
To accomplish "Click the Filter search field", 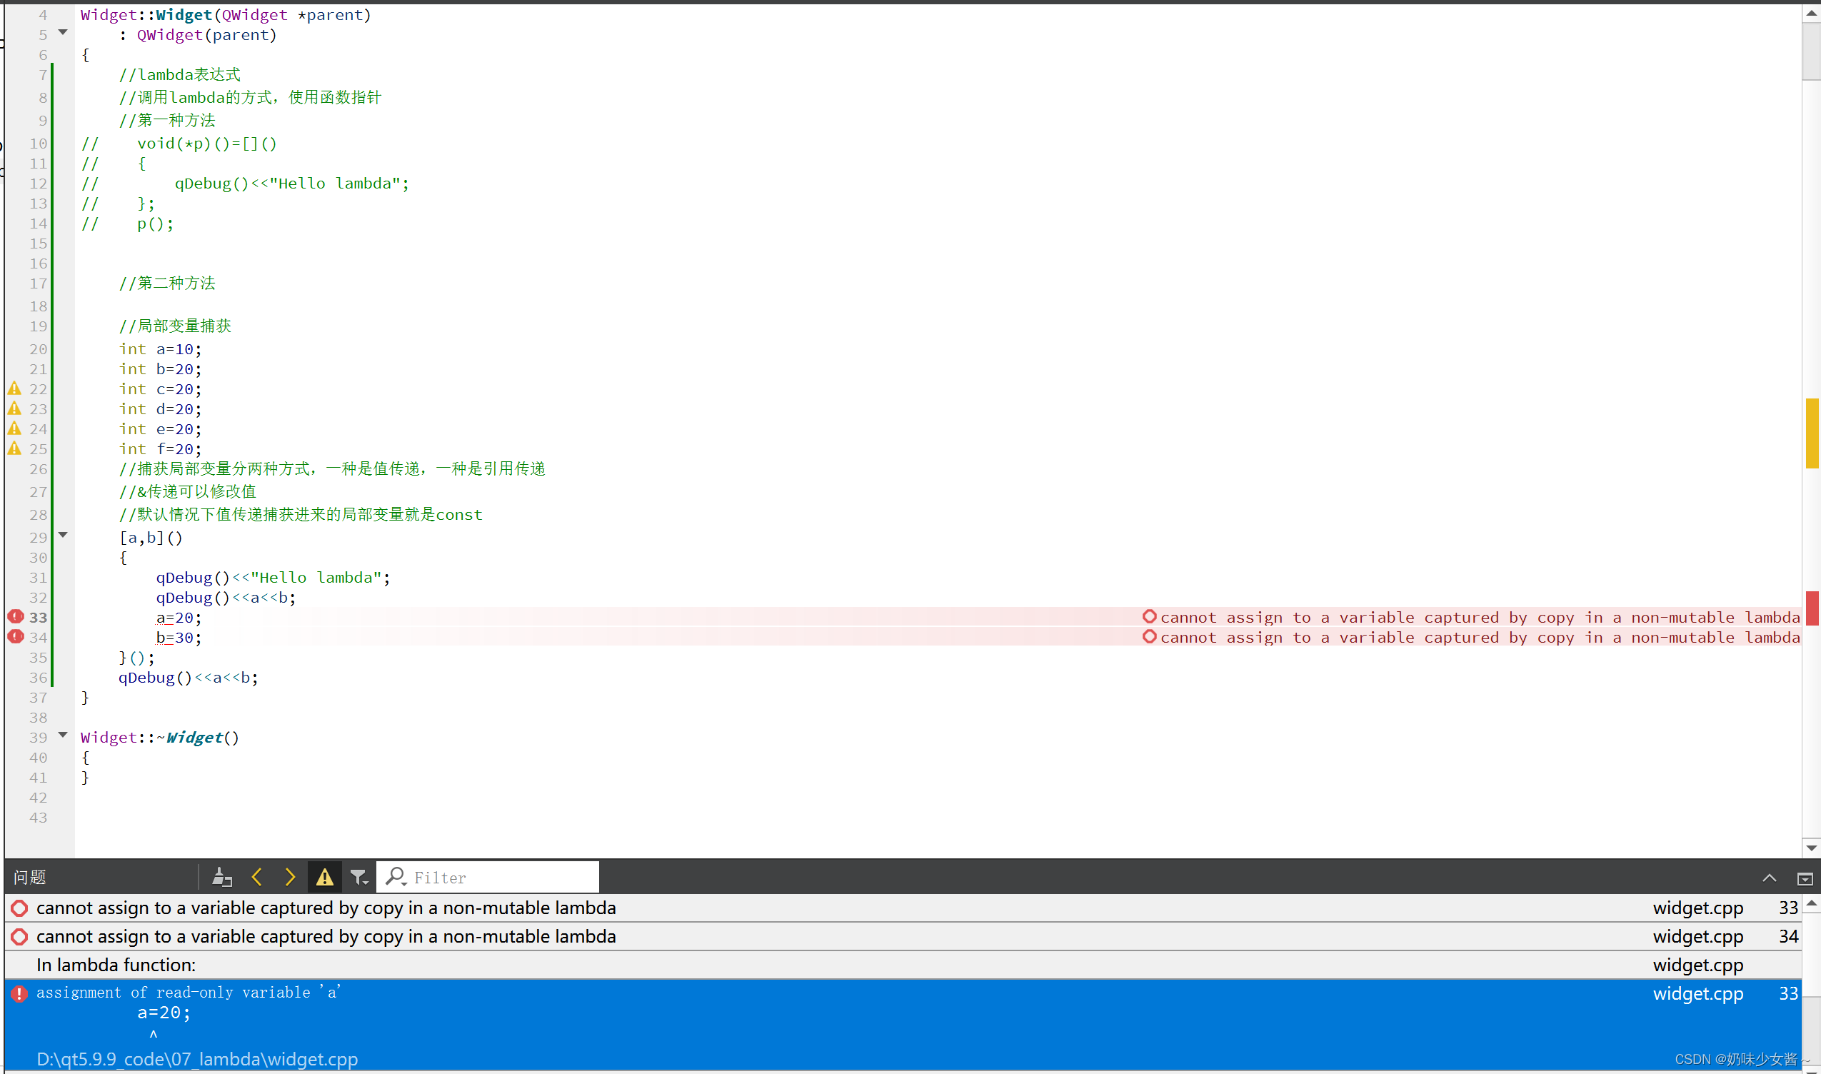I will (488, 877).
